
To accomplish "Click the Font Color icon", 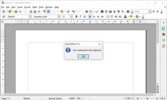I will click(125, 17).
